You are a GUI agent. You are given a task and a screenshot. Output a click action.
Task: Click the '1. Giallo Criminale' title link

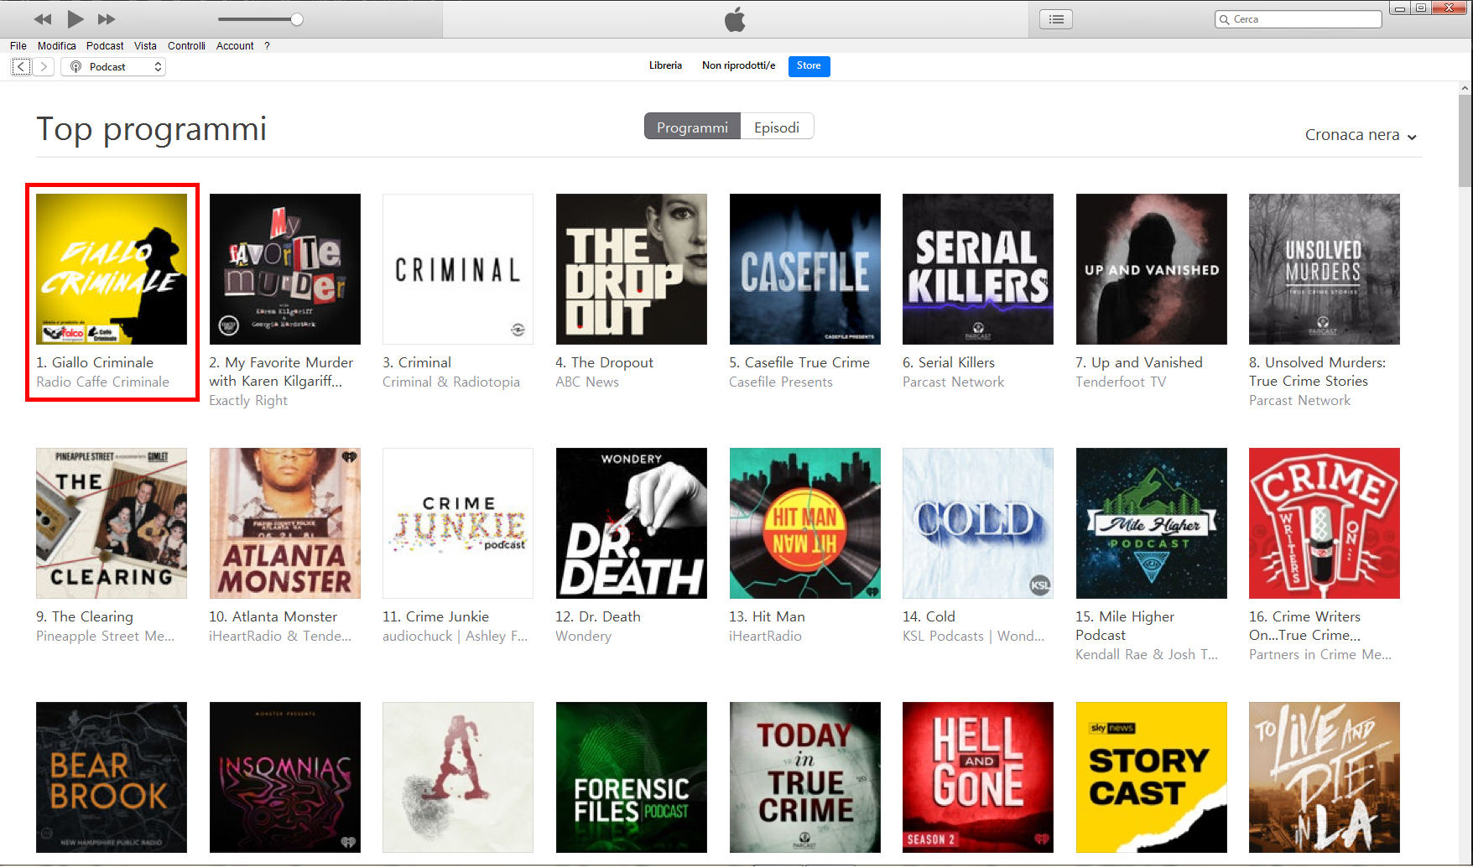pyautogui.click(x=95, y=362)
